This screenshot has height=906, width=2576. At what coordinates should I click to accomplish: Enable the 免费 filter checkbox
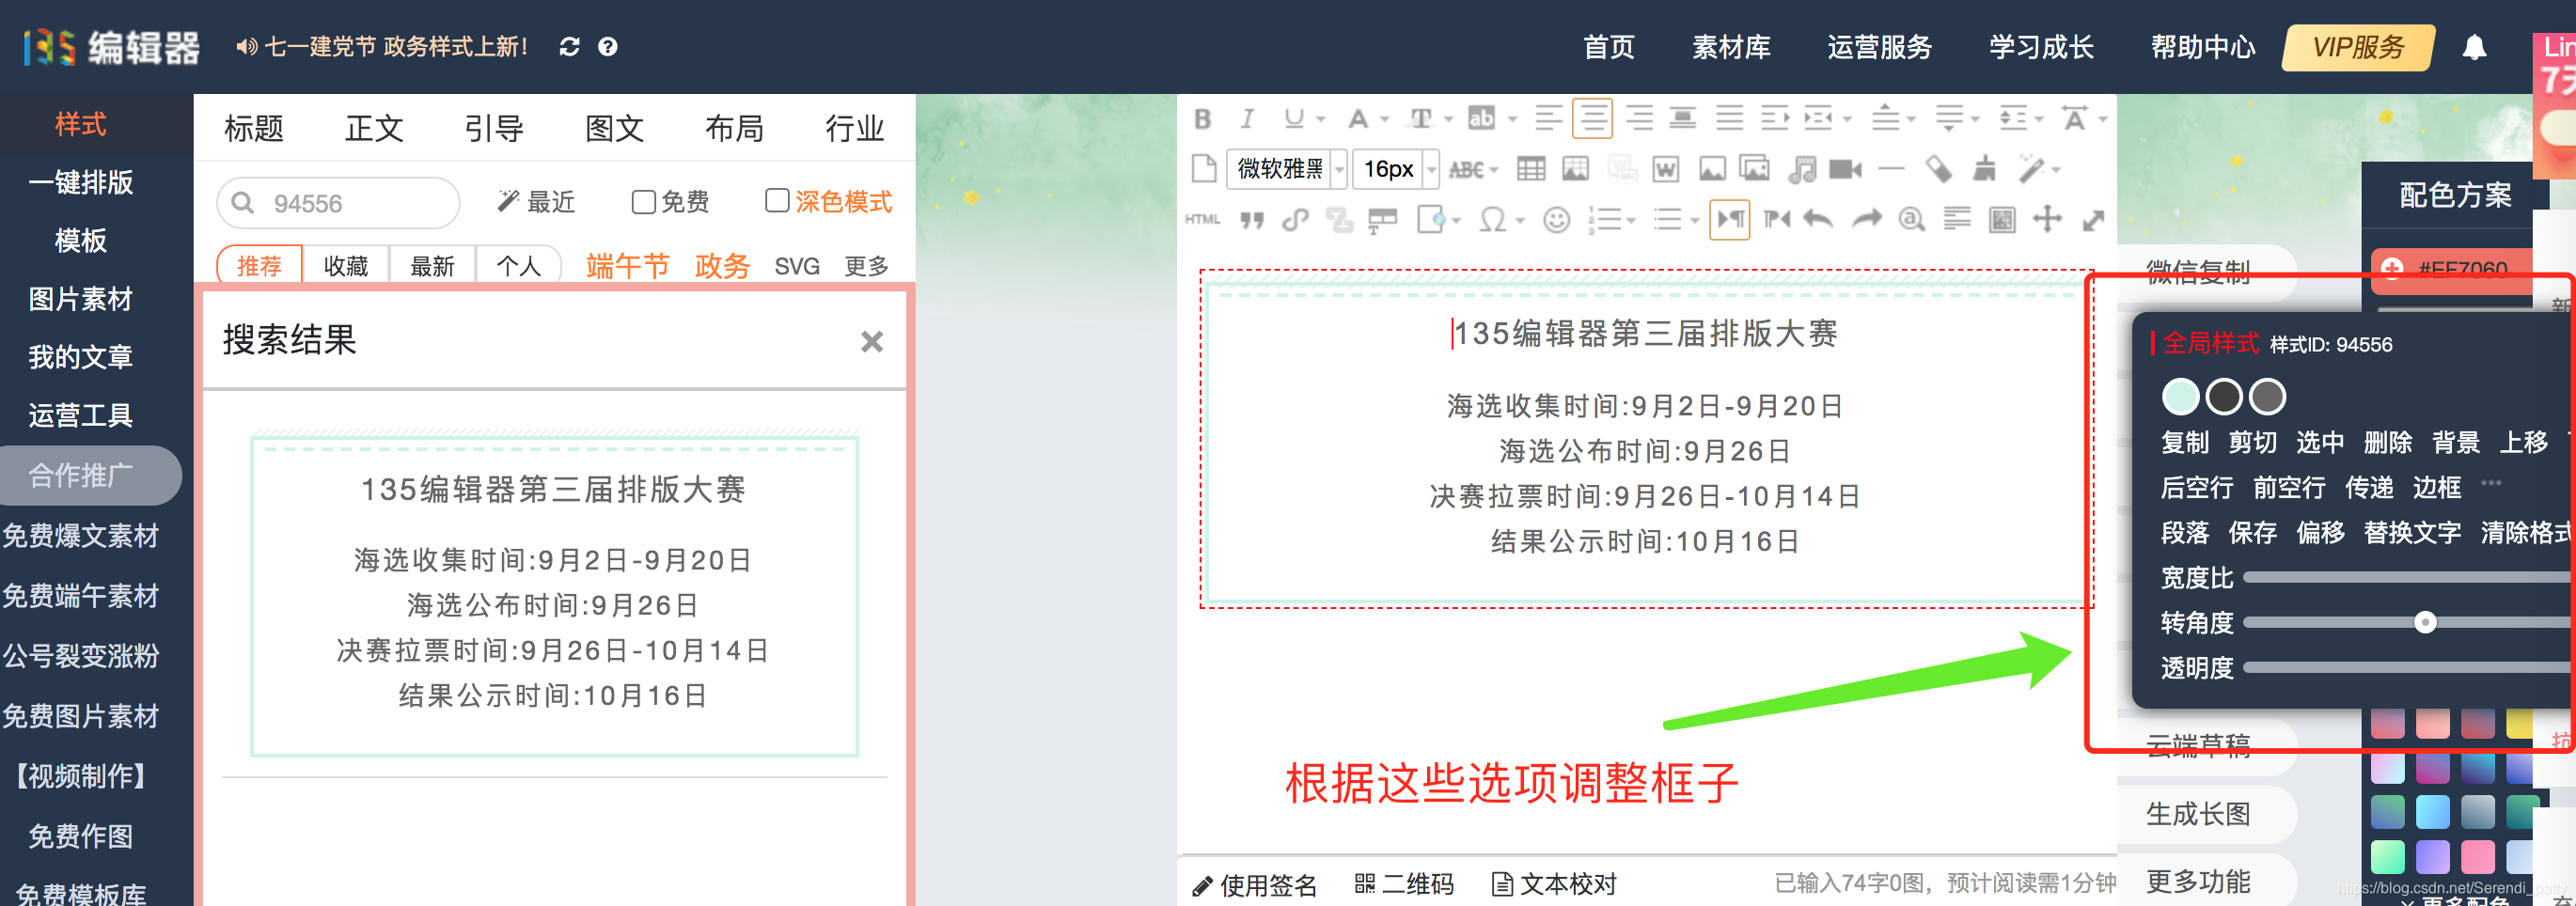[643, 202]
